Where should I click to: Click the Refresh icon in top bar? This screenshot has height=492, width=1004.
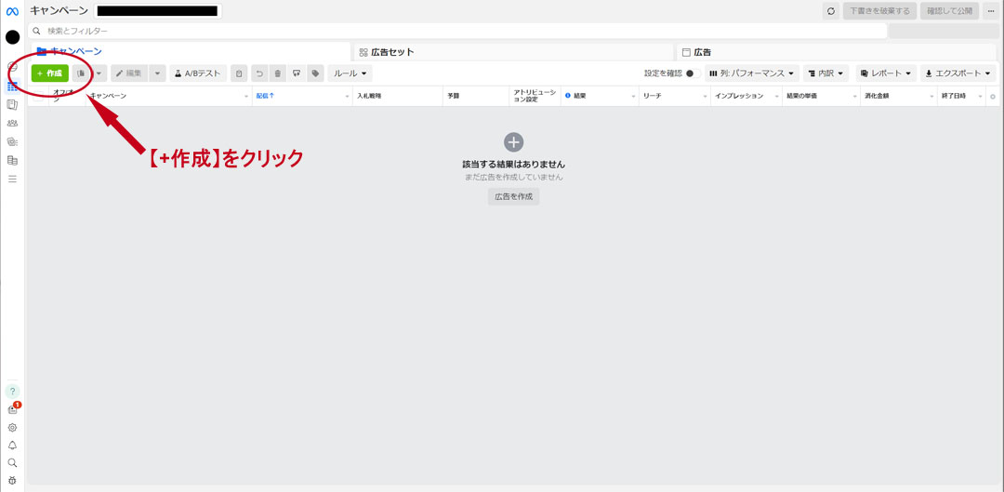(831, 11)
